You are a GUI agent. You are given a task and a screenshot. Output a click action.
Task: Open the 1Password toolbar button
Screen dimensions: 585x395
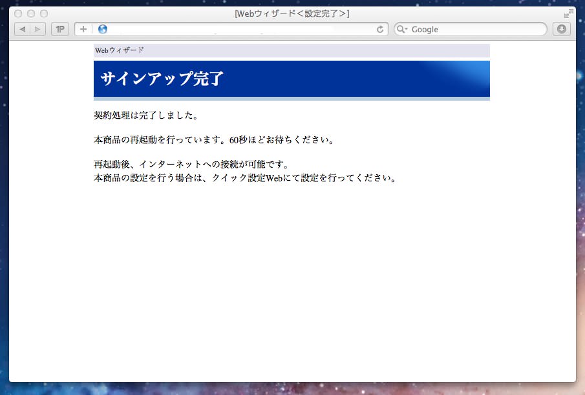(x=60, y=29)
